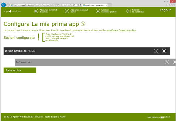This screenshot has width=176, height=121.
Task: Click the edit icon beside the app title
Action: 83,24
